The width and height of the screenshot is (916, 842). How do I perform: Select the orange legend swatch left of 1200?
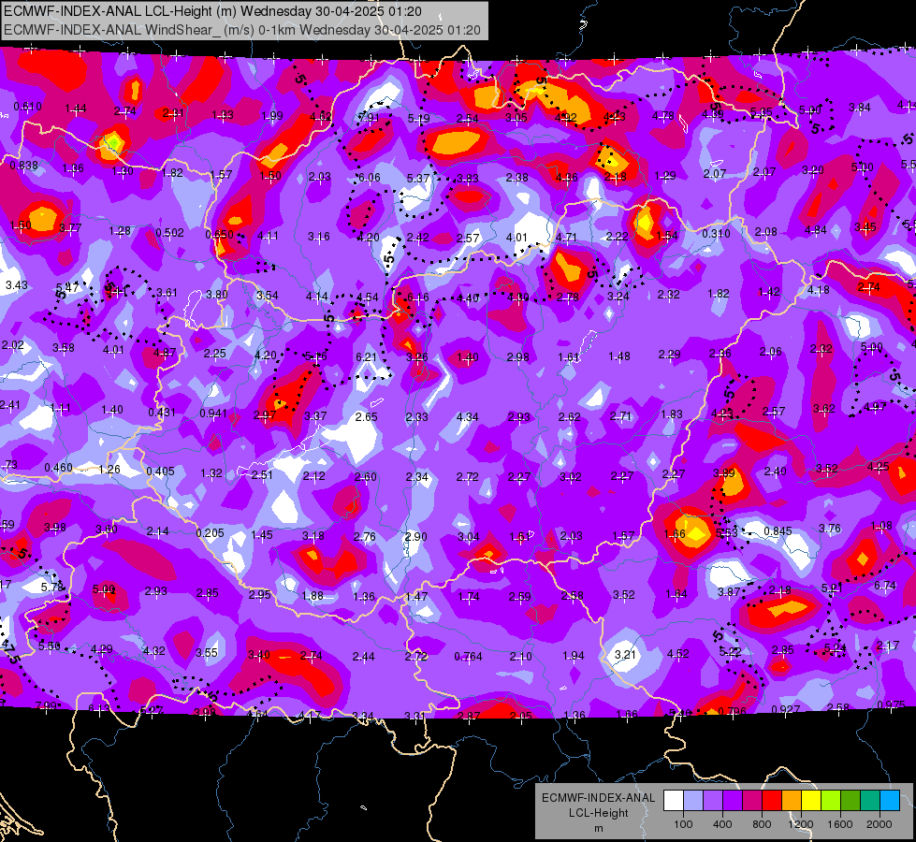(792, 801)
